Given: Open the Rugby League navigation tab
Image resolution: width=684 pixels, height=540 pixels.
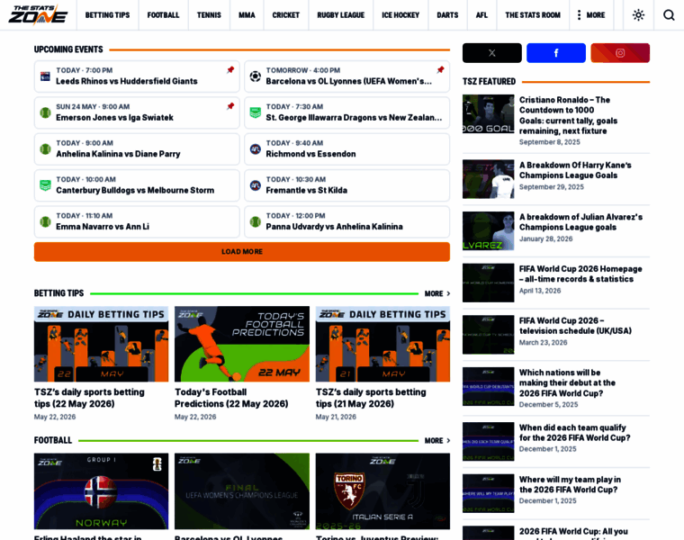Looking at the screenshot, I should click(x=341, y=15).
